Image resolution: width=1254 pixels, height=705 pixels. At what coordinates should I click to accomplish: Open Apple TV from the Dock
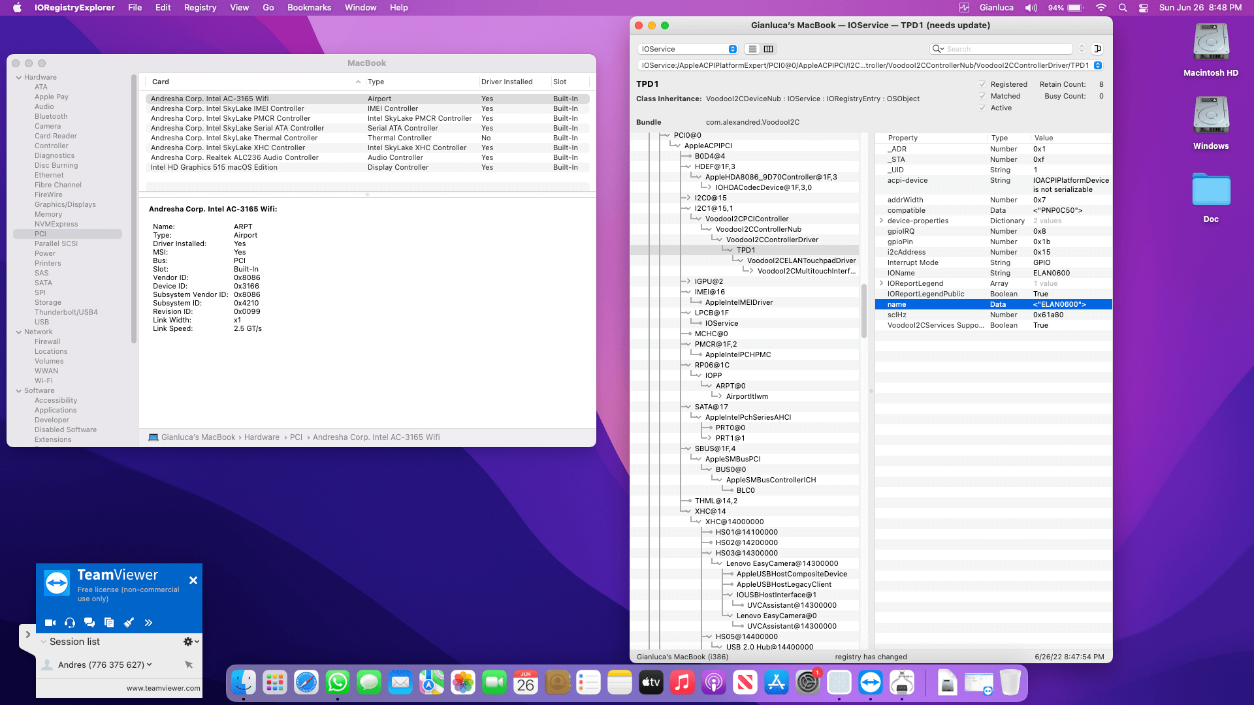pos(651,683)
